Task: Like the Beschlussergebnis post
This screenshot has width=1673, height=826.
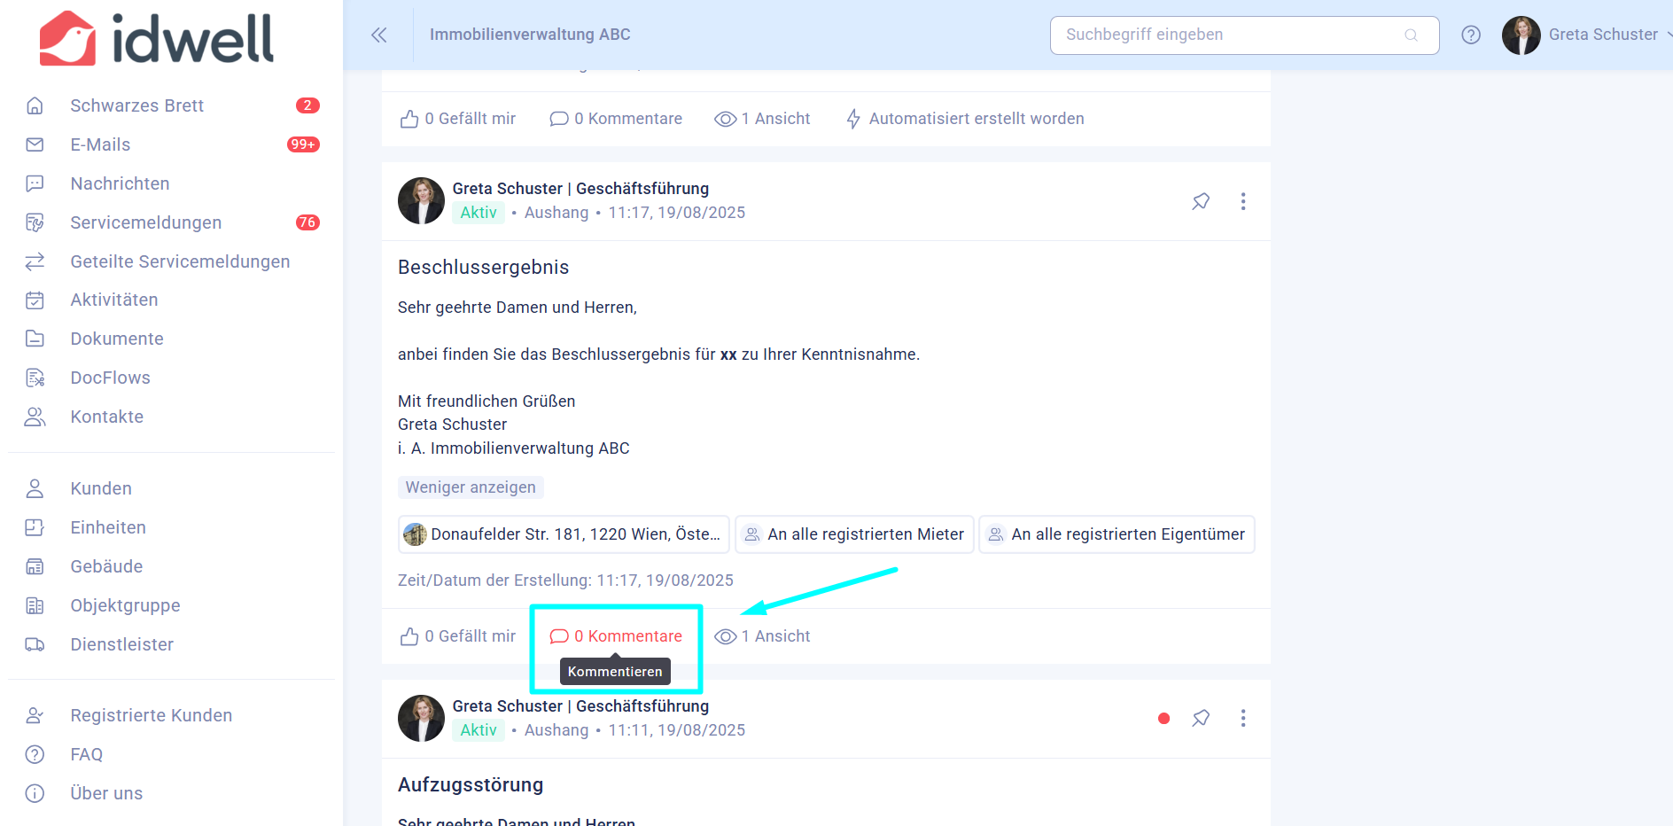Action: coord(457,636)
